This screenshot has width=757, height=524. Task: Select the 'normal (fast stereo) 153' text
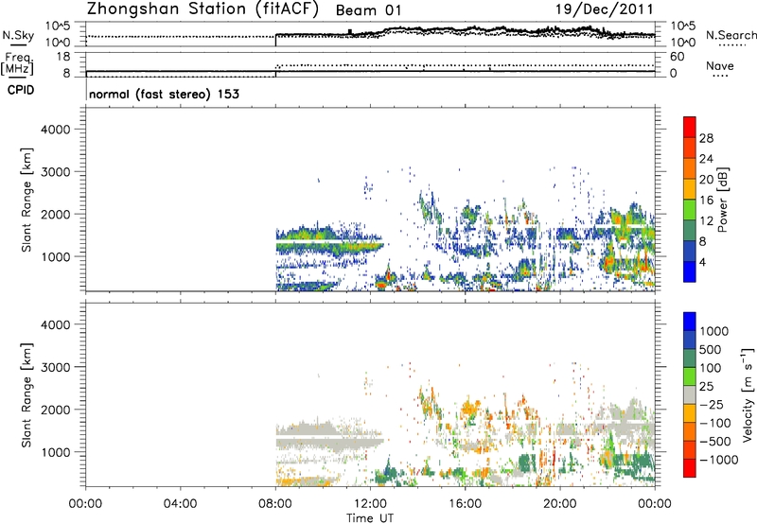click(x=164, y=94)
